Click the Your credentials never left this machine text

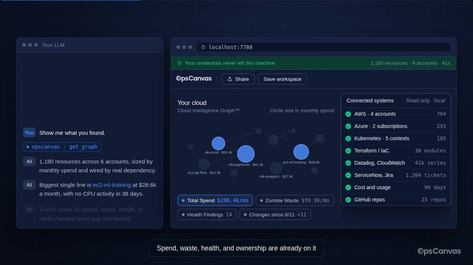(x=230, y=63)
